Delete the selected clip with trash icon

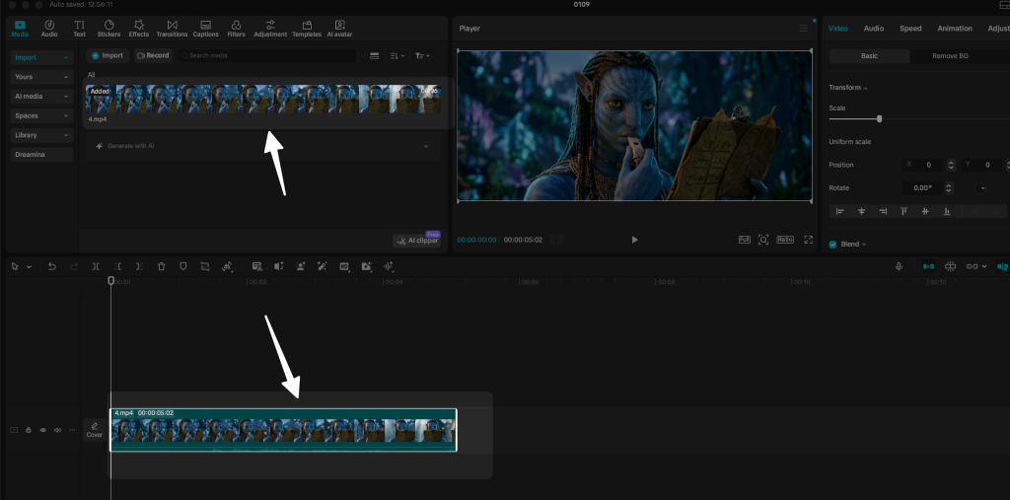pyautogui.click(x=162, y=266)
